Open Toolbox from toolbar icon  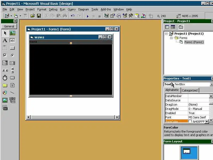131,16
